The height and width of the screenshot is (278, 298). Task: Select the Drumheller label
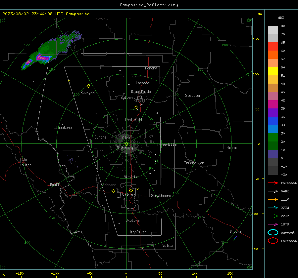tap(194, 163)
